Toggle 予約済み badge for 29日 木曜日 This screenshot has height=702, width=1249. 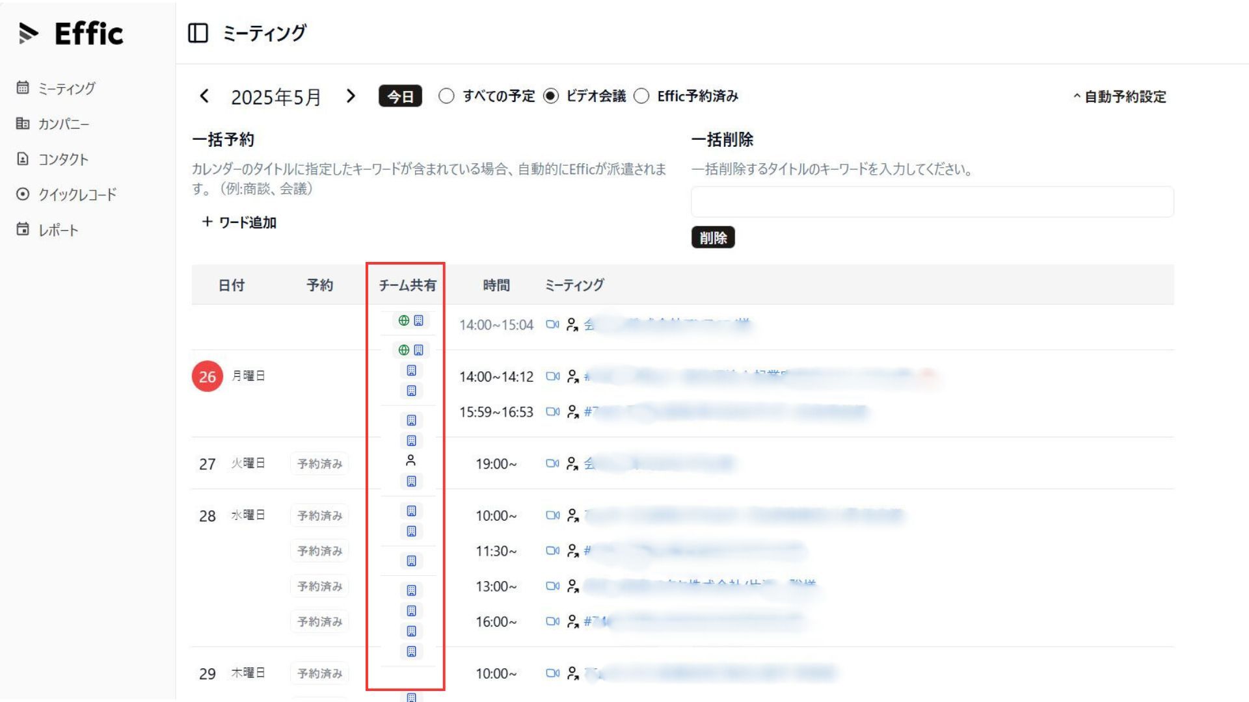click(x=319, y=673)
